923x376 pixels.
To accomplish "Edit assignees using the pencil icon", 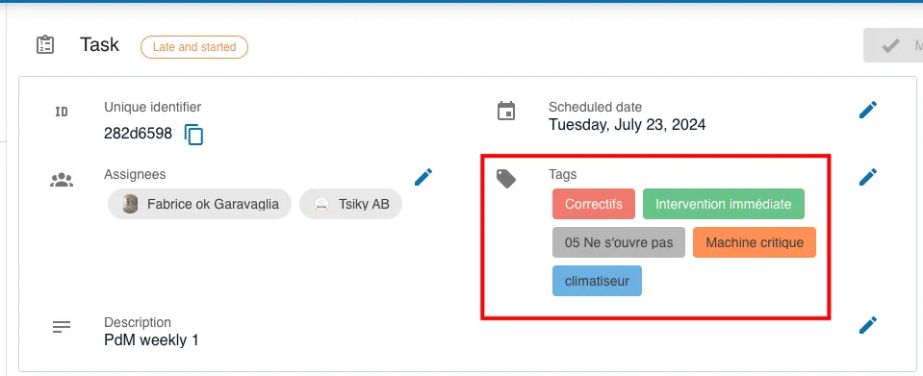I will pyautogui.click(x=423, y=177).
